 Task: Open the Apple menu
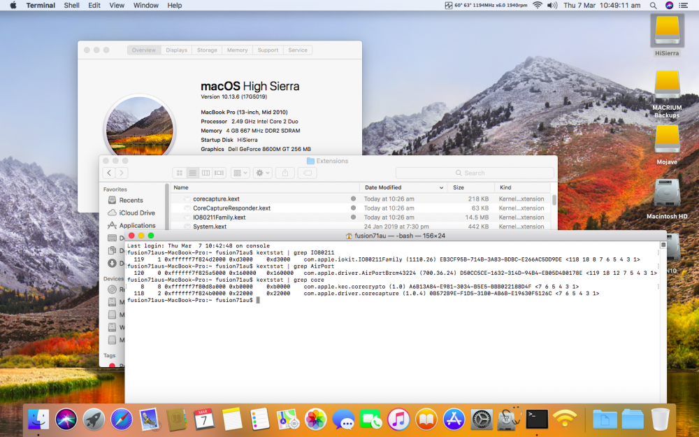tap(13, 6)
